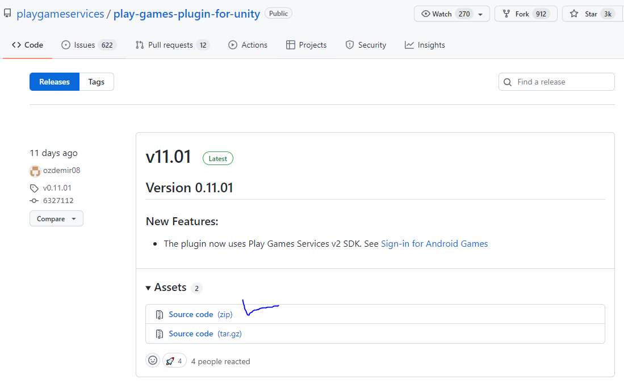Viewport: 624px width, 384px height.
Task: Open the ozdemir08 author profile link
Action: [62, 171]
